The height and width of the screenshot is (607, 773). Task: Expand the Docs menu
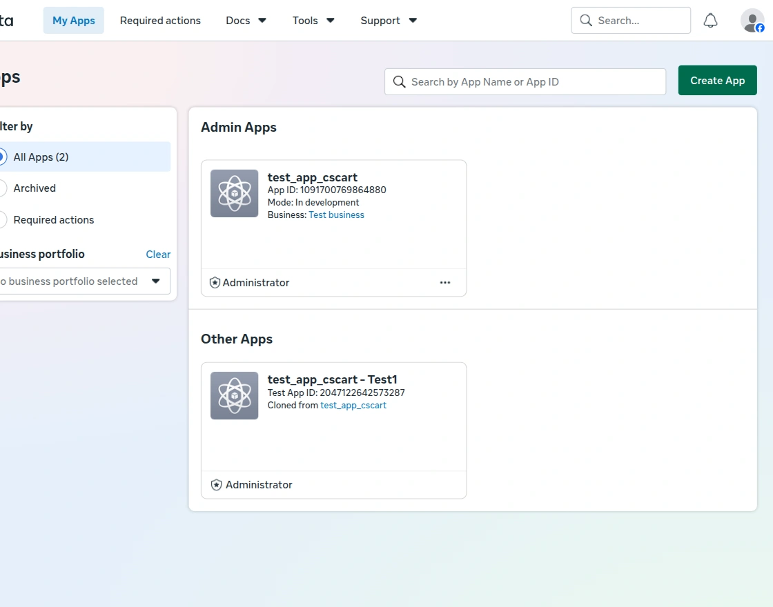246,21
